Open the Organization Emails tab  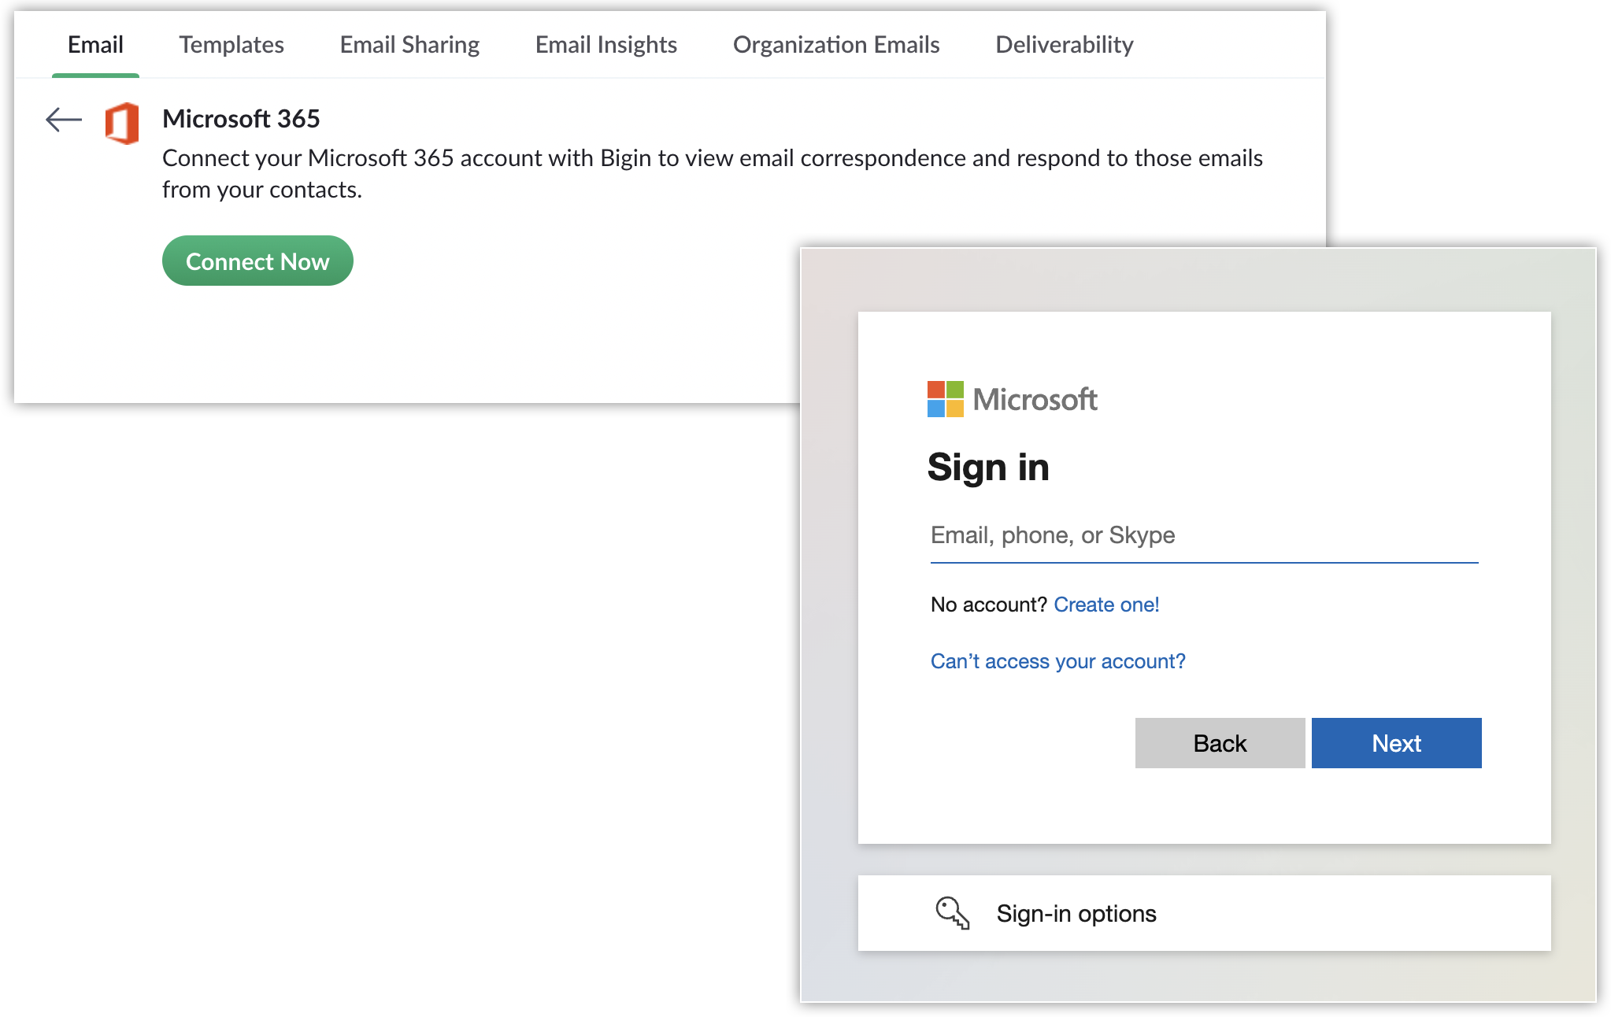835,45
